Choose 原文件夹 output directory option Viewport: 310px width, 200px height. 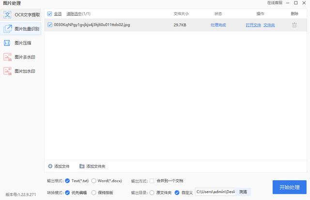point(152,192)
